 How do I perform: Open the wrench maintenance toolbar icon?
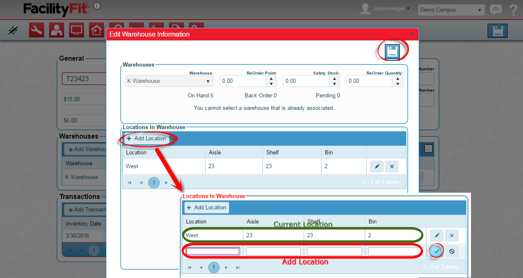(37, 30)
